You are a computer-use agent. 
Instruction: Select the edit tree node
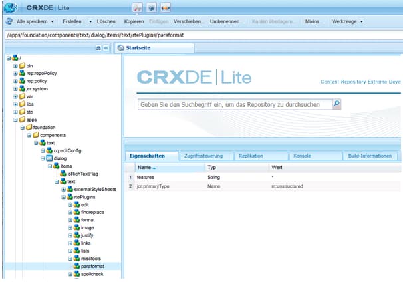coord(85,205)
